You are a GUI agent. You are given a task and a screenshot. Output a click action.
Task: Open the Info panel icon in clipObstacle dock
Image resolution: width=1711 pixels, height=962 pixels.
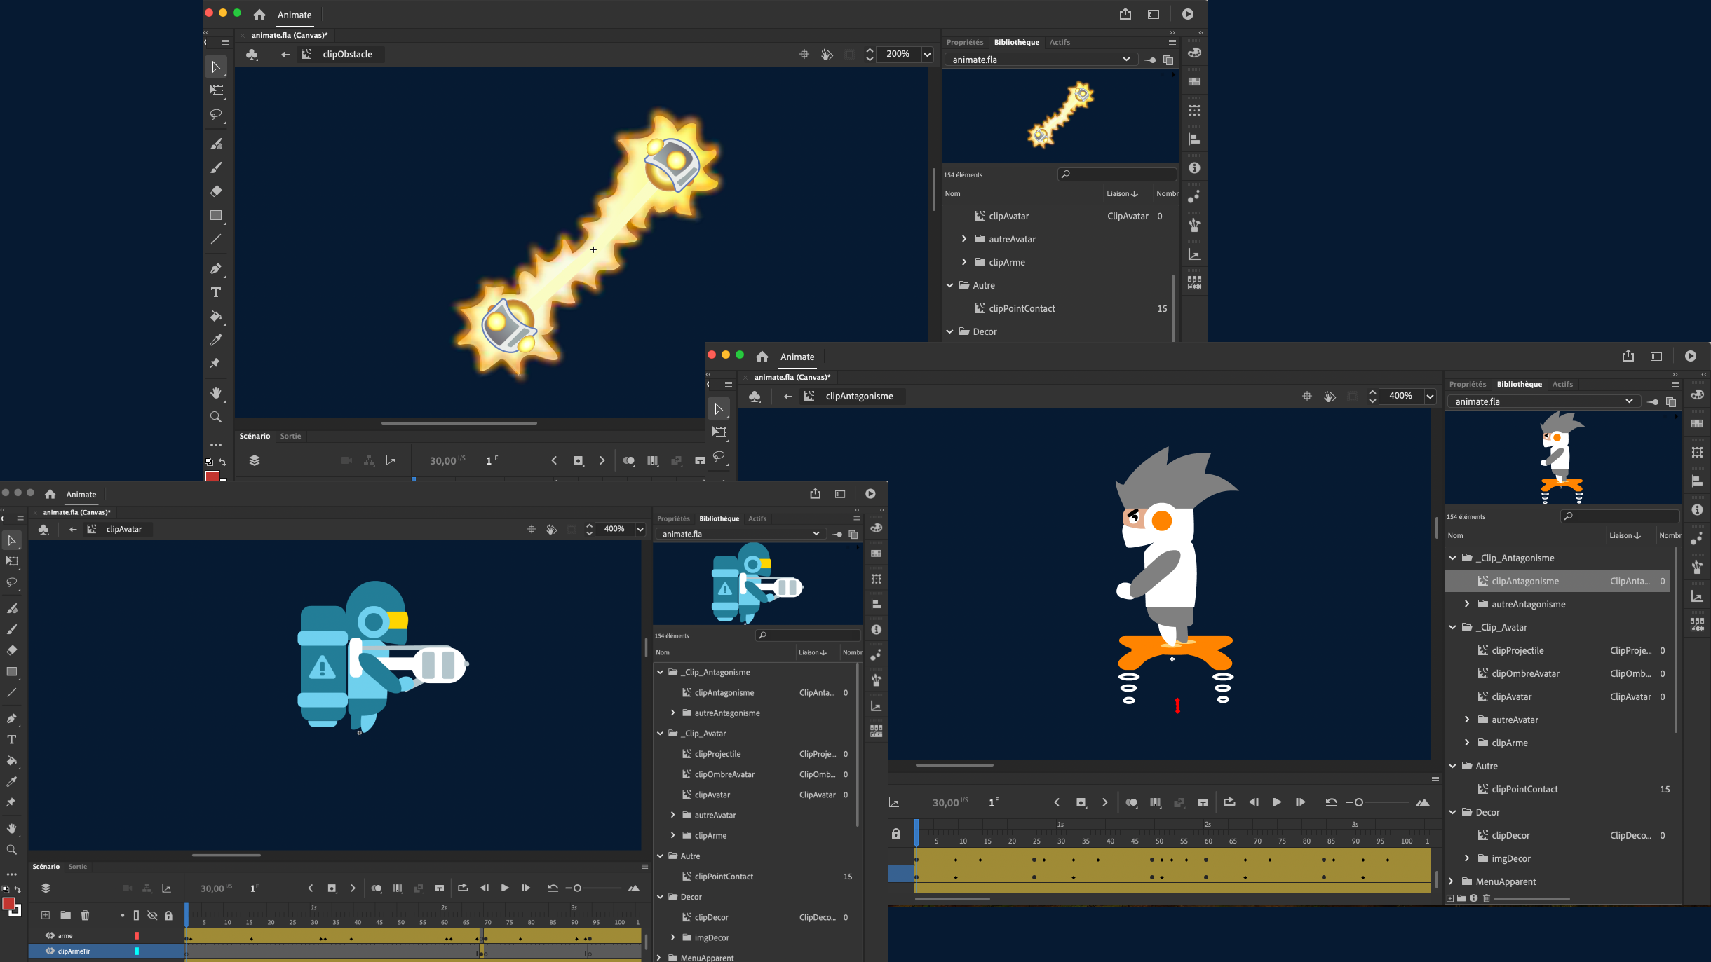click(1194, 168)
